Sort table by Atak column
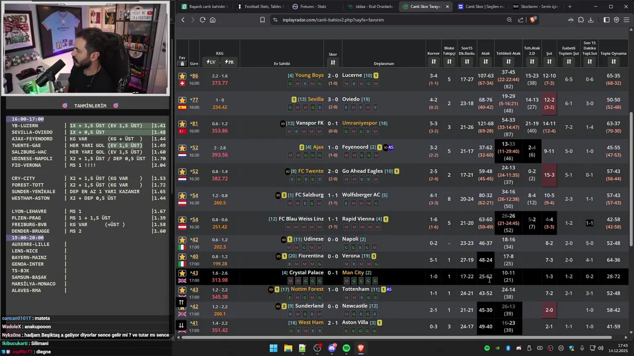Image resolution: width=634 pixels, height=356 pixels. [x=485, y=61]
